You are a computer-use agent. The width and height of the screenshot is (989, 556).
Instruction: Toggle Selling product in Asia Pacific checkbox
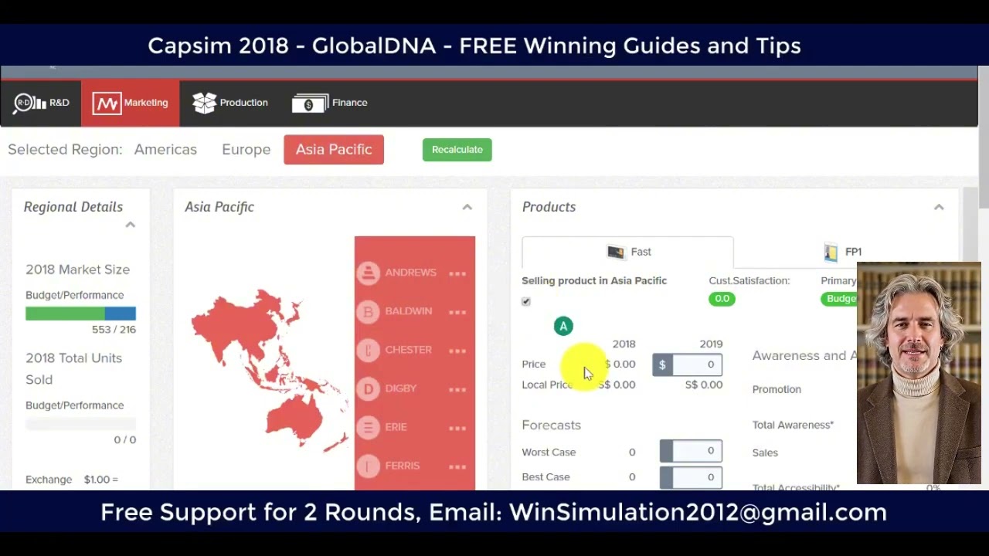[526, 301]
